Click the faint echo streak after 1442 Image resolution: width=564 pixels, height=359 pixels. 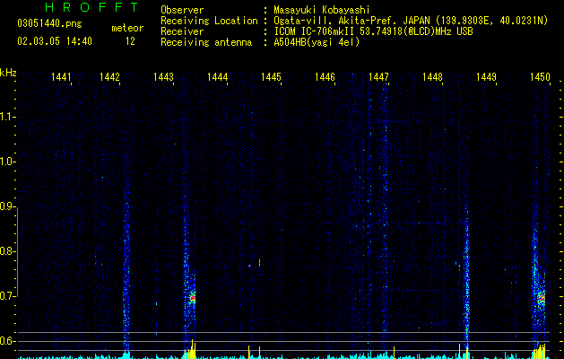(x=126, y=267)
